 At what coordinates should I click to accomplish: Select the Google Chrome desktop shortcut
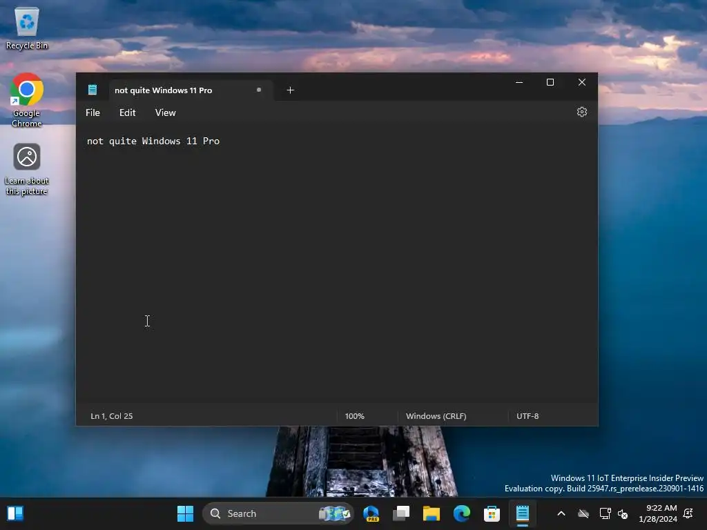tap(27, 101)
